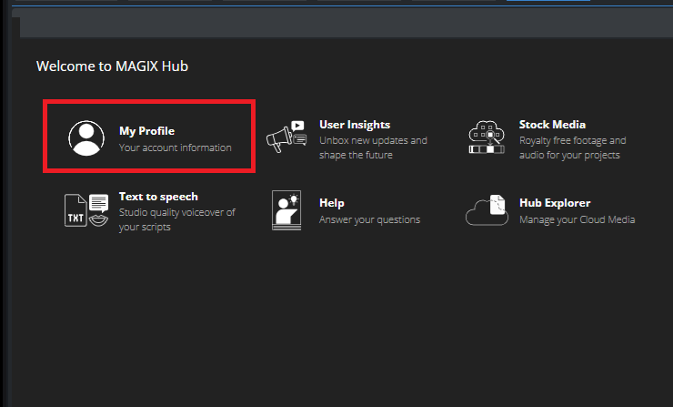Image resolution: width=673 pixels, height=407 pixels.
Task: Click the Help presenter icon
Action: click(x=286, y=209)
